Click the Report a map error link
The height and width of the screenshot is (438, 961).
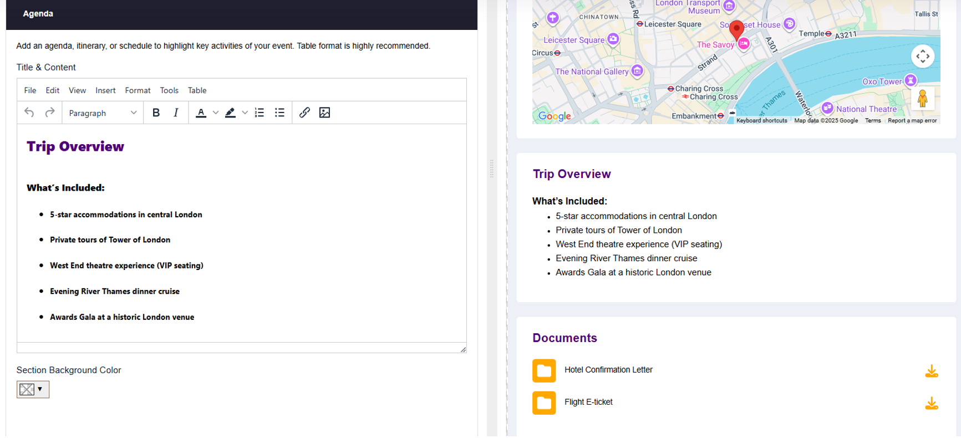coord(912,120)
